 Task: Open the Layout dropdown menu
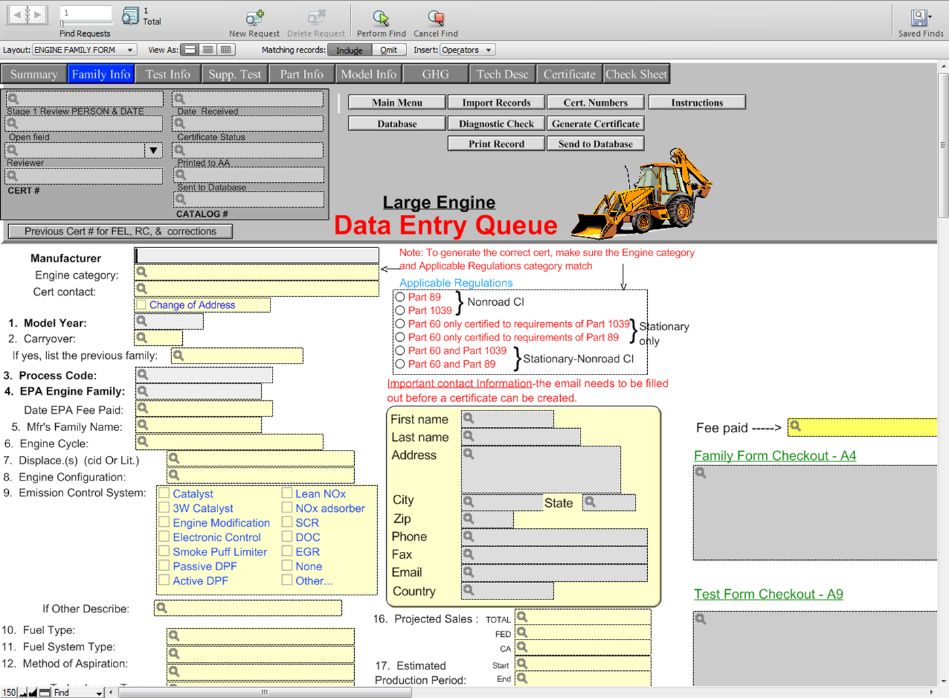point(84,50)
